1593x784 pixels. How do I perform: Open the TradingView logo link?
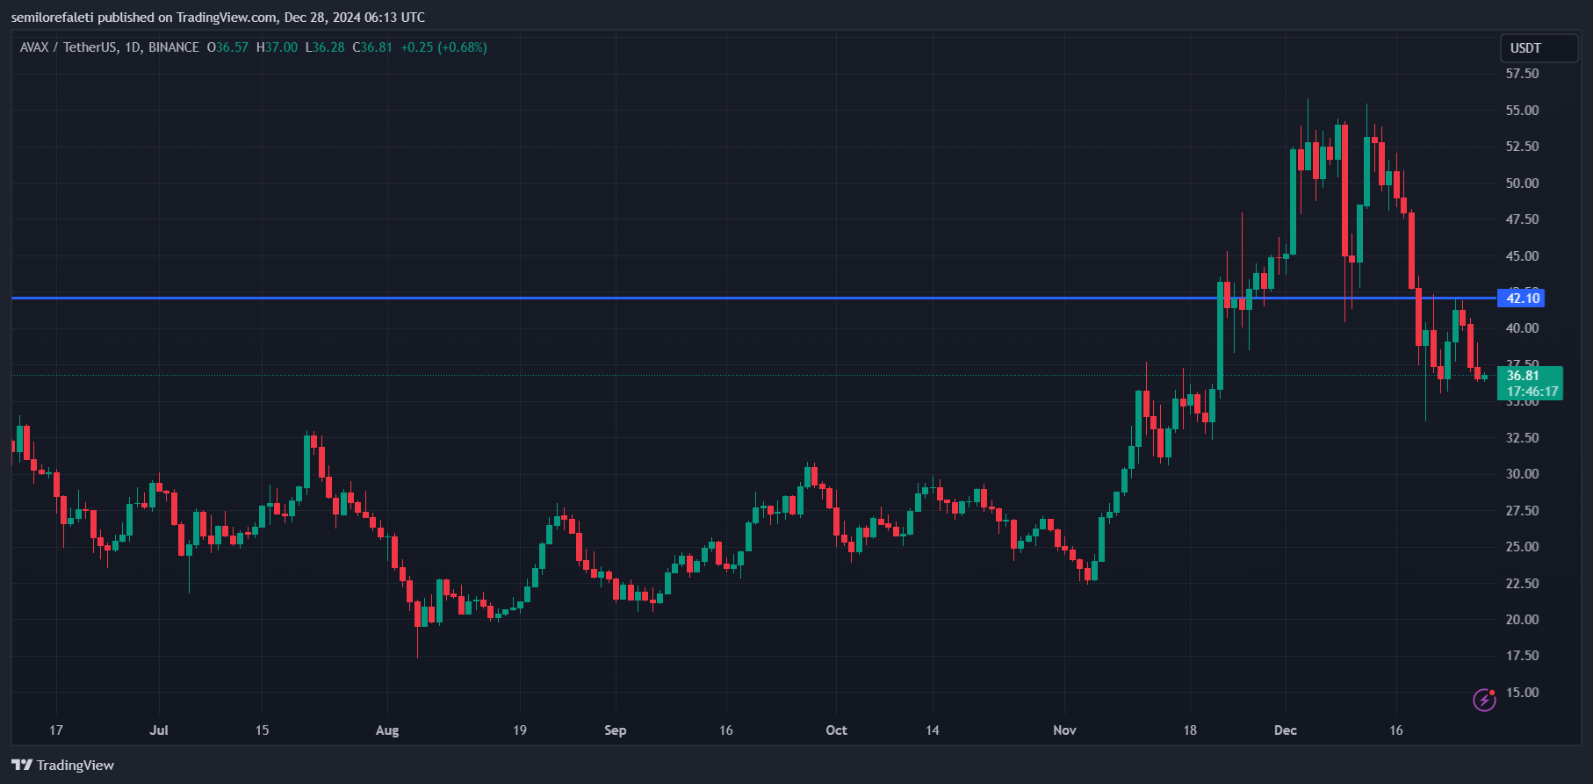click(x=63, y=765)
